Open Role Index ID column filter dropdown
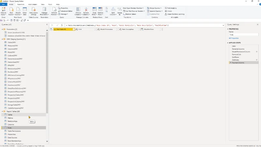The width and height of the screenshot is (261, 147). coord(74,29)
